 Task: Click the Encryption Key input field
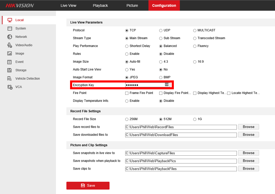[144, 84]
